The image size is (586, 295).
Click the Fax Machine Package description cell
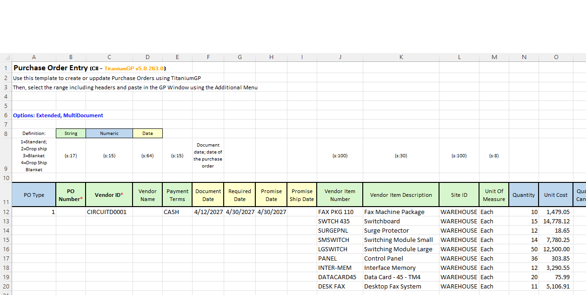[x=401, y=212]
